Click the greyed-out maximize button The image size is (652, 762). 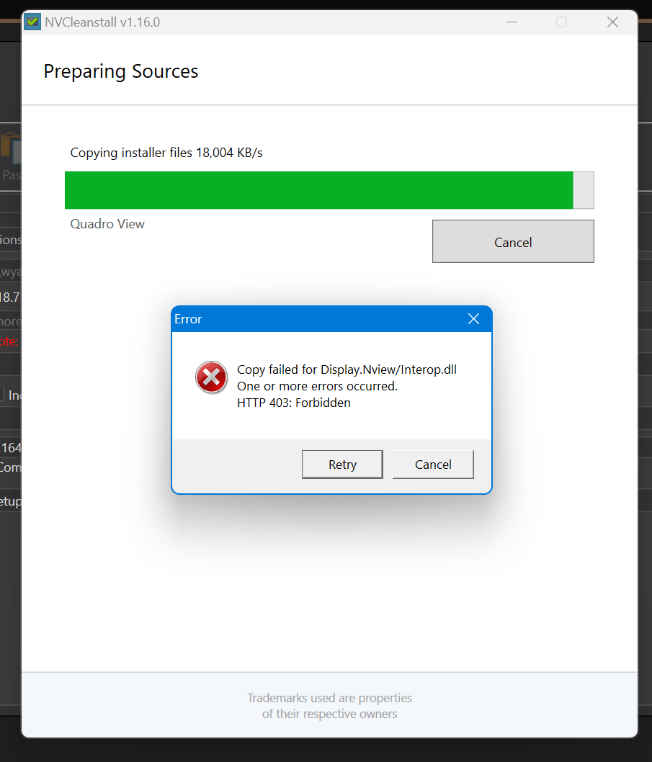point(561,22)
